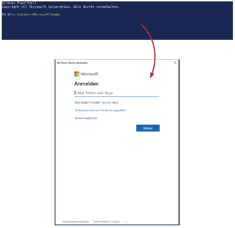The image size is (235, 228).
Task: Click the Microsoft logo in sign-in dialog
Action: [86, 74]
